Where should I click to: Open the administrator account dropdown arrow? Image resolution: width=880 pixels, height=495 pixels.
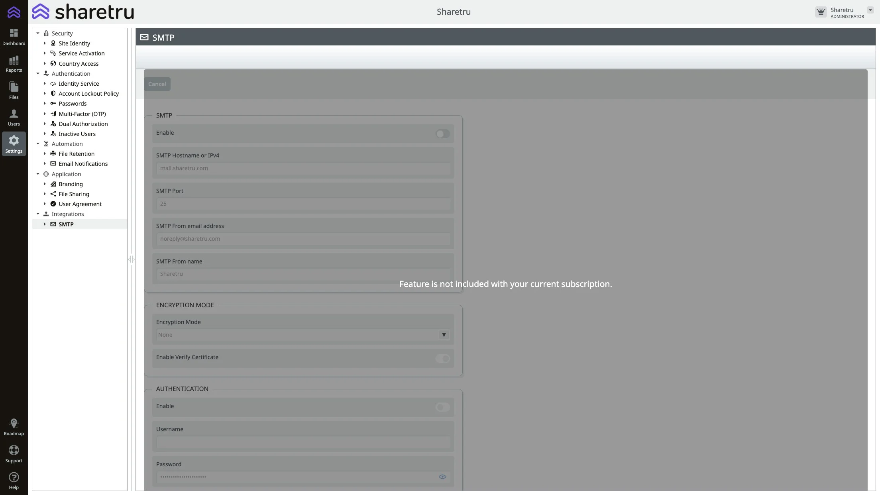(870, 10)
